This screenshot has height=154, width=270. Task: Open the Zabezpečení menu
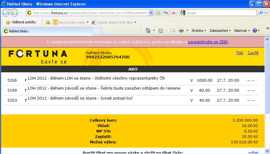tap(220, 31)
